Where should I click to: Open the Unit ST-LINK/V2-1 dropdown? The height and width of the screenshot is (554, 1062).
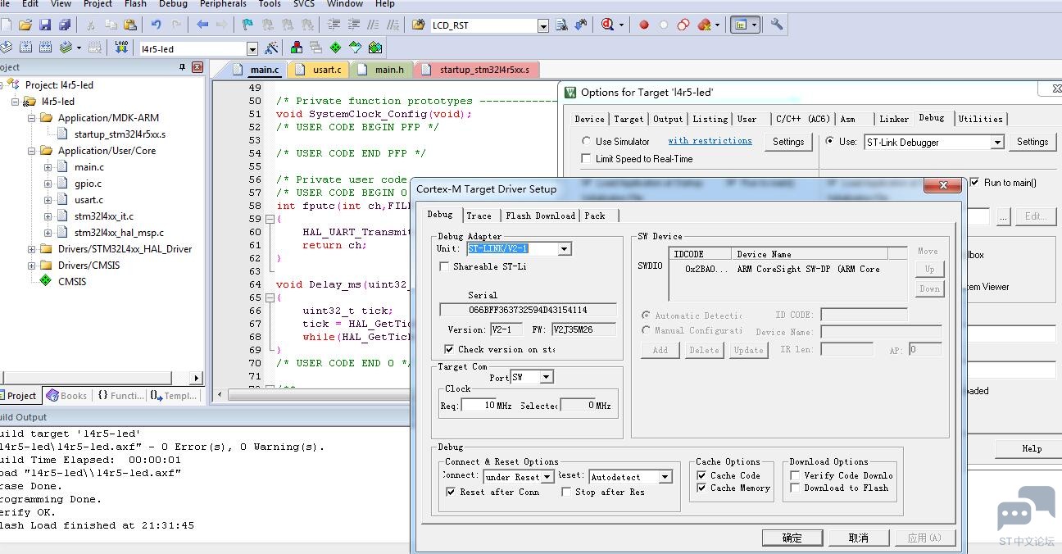(x=565, y=248)
